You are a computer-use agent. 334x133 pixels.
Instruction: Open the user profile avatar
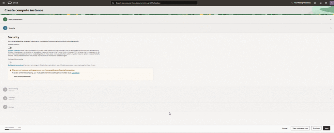(x=331, y=3)
